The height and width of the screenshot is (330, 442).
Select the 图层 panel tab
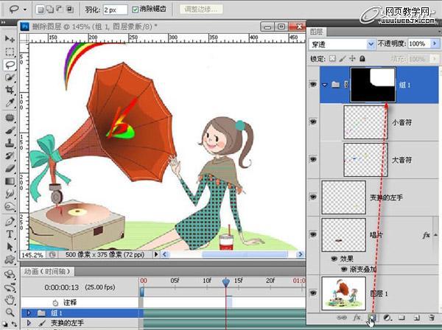coord(318,32)
